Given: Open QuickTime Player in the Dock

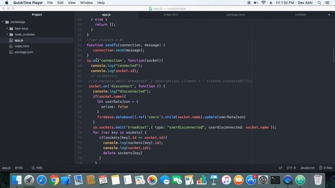Looking at the screenshot, I should pos(288,180).
